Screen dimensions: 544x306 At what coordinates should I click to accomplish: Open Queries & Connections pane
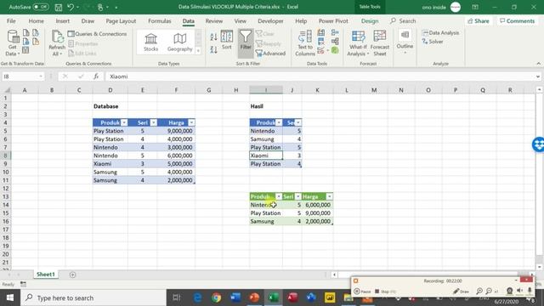(x=97, y=34)
